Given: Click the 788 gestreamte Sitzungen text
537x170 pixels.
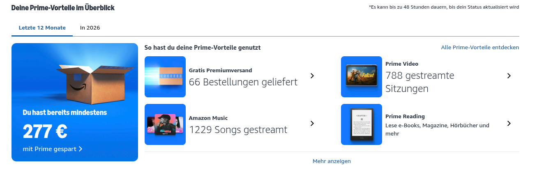Looking at the screenshot, I should click(419, 82).
